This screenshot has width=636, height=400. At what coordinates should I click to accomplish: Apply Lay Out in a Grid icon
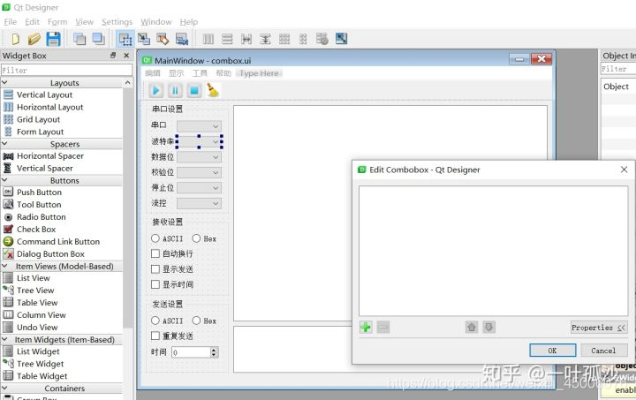284,39
